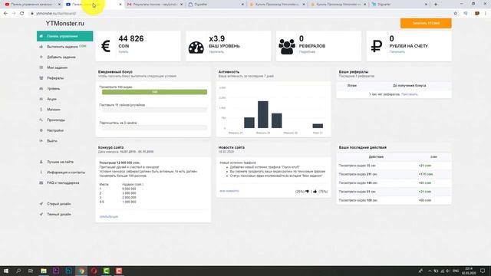Click the YTMonster.ru logo

click(64, 24)
